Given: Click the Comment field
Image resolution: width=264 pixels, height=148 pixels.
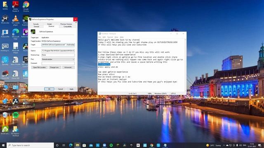Looking at the screenshot, I should tap(58, 63).
